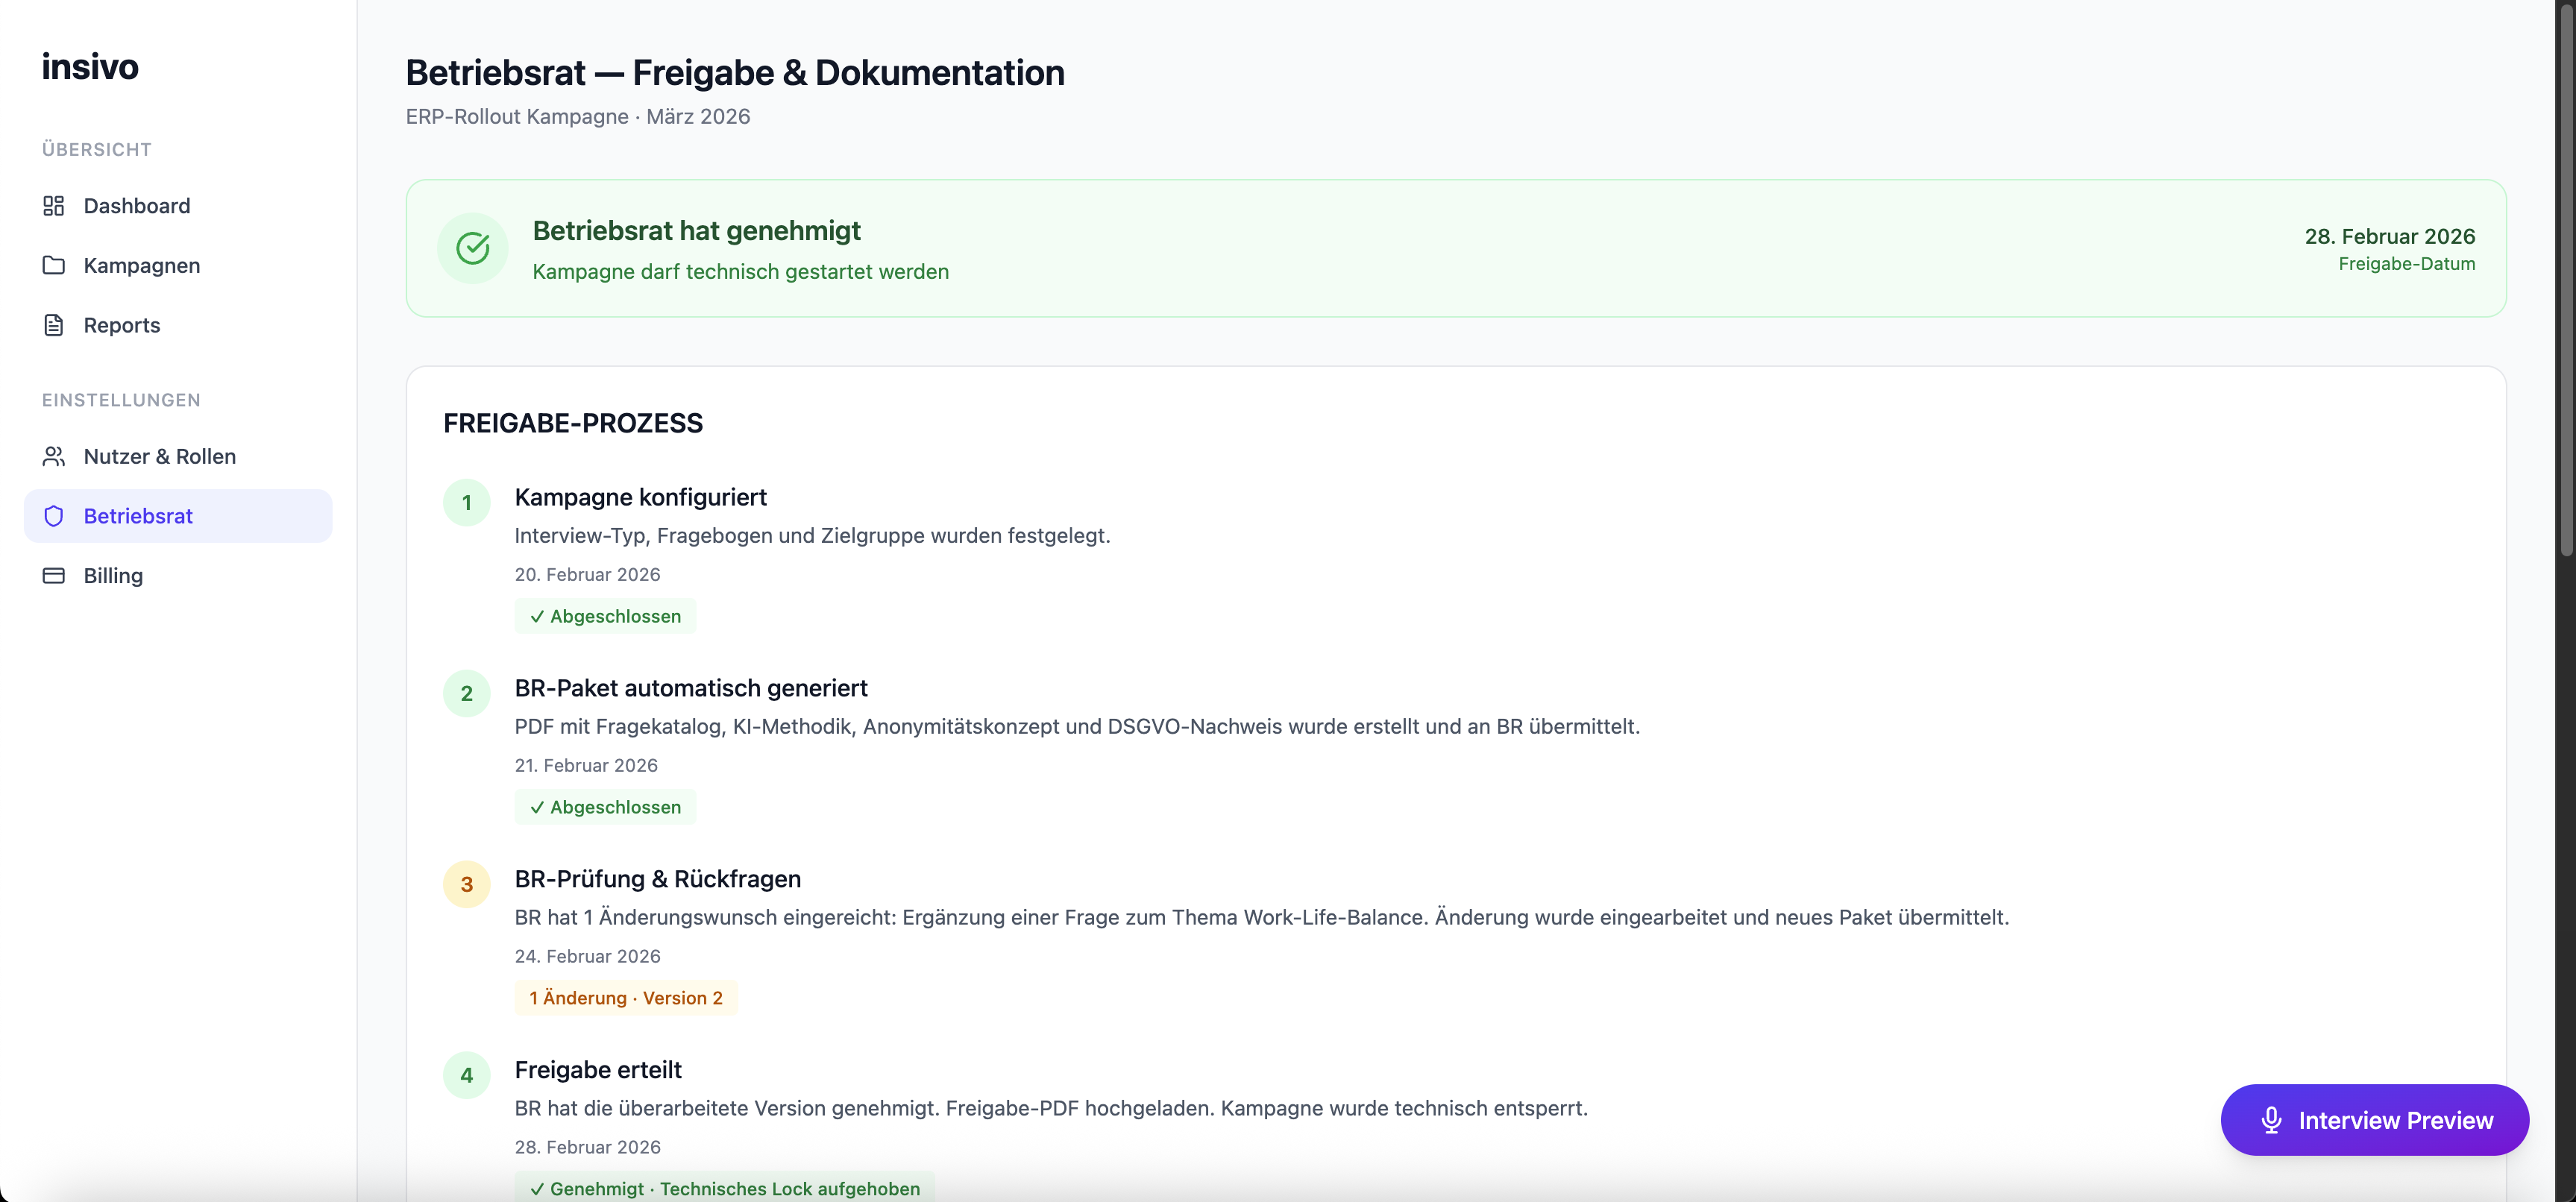This screenshot has width=2576, height=1202.
Task: Click the Nutzer & Rollen people icon
Action: [x=54, y=456]
